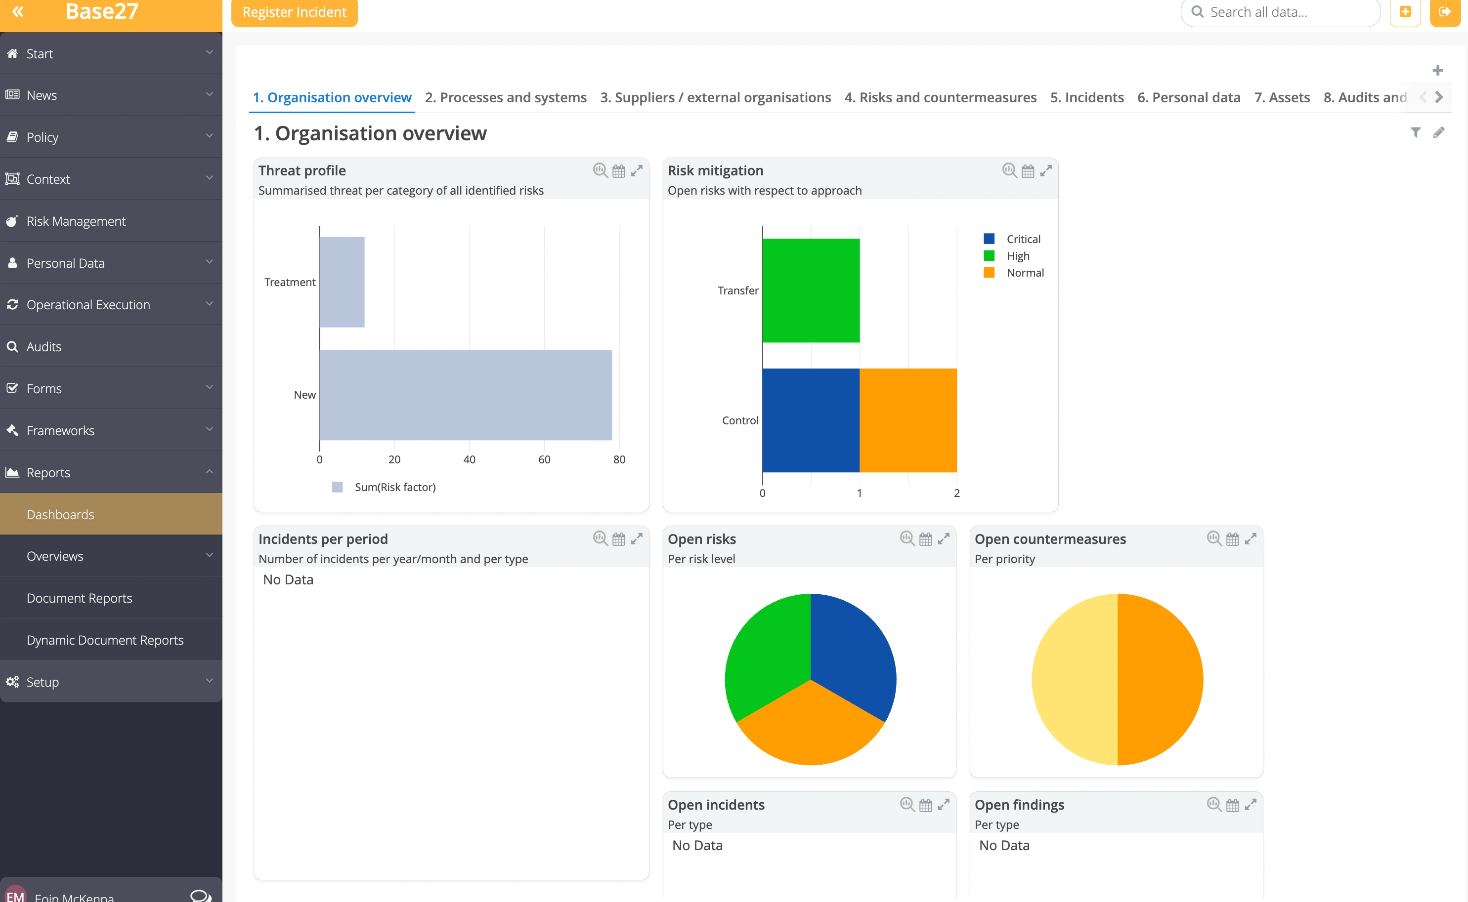Edit dashboard with the pencil icon
The height and width of the screenshot is (902, 1468).
1439,132
